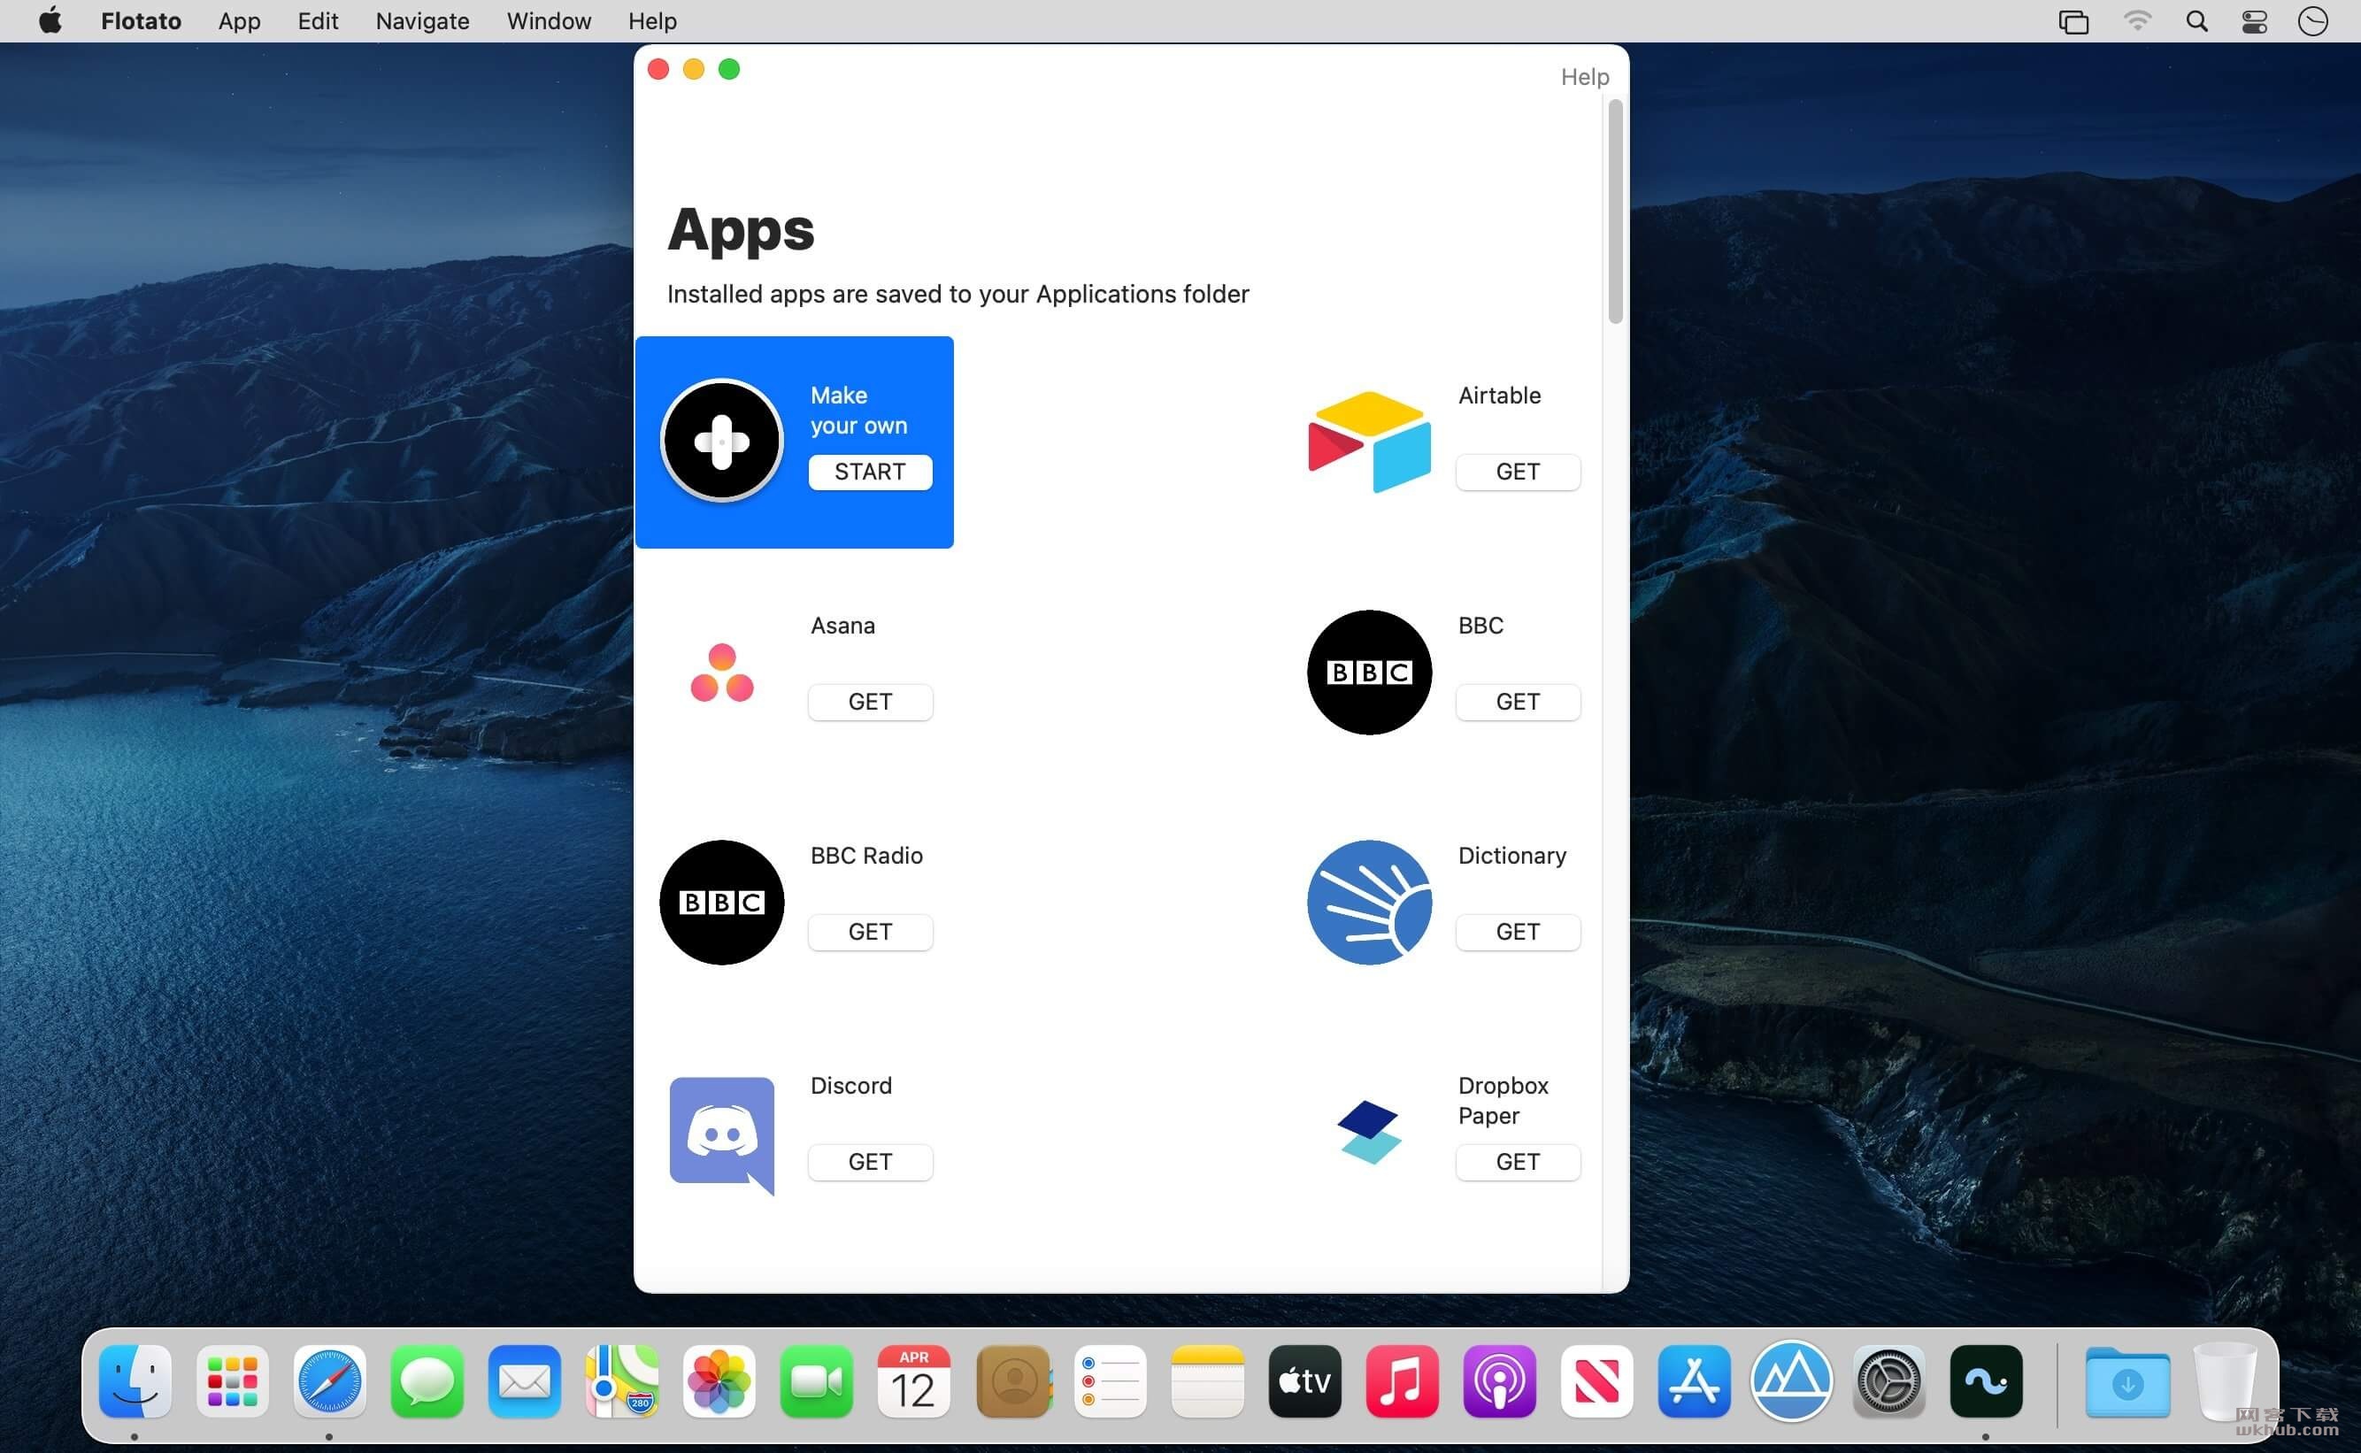The width and height of the screenshot is (2361, 1453).
Task: Click the Wi-Fi status icon
Action: pos(2137,21)
